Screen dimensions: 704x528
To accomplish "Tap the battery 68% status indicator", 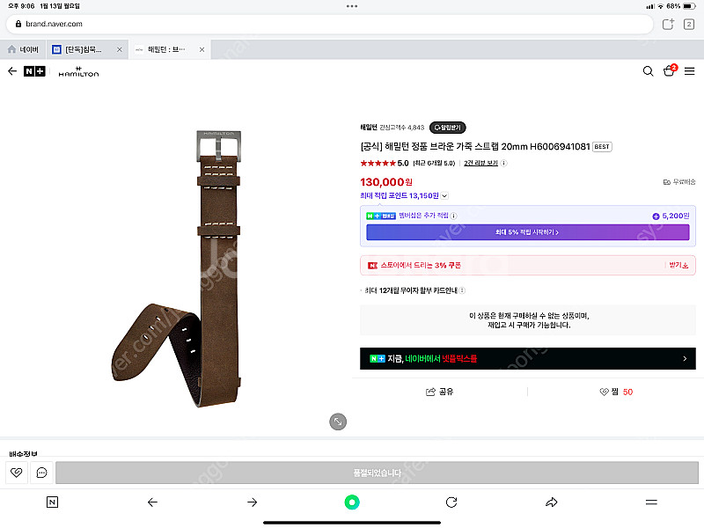I will pyautogui.click(x=680, y=6).
